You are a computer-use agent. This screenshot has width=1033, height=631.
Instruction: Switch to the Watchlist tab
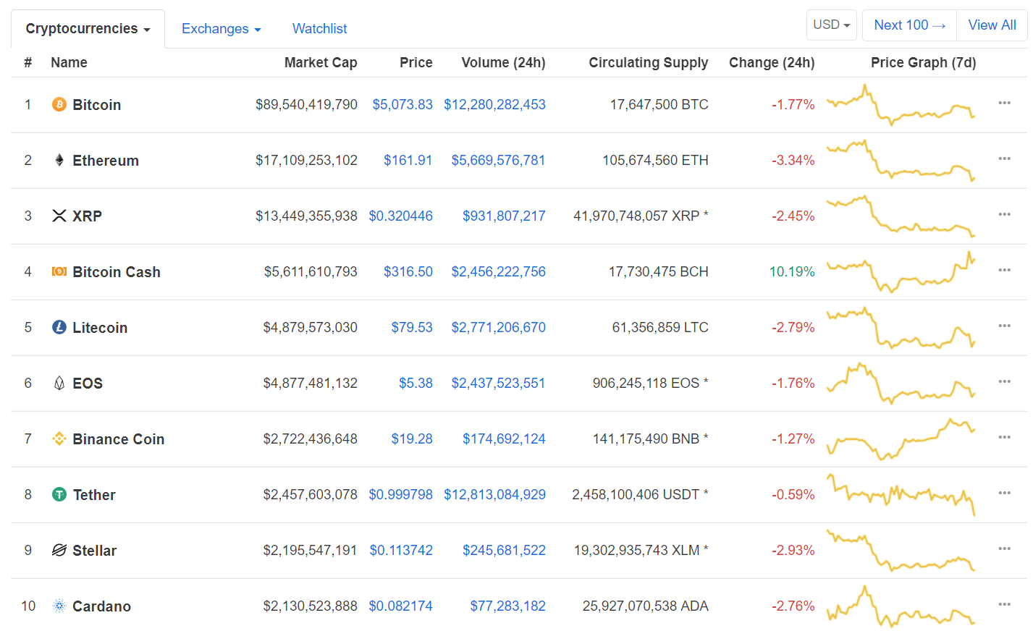(x=319, y=29)
